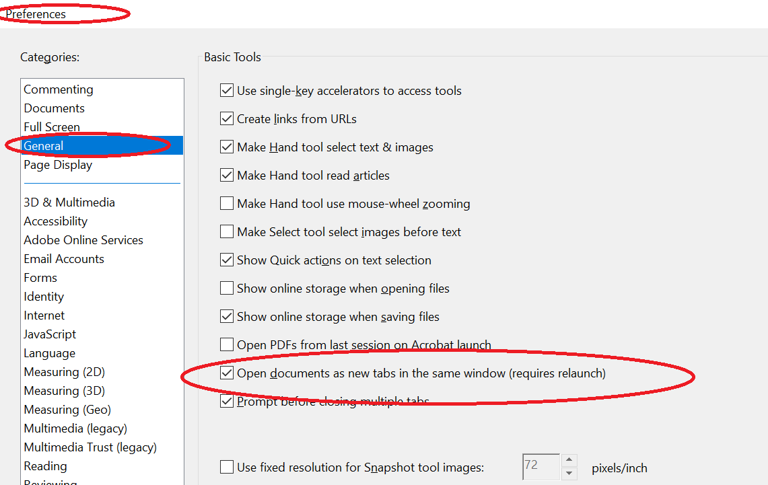
Task: Uncheck Make Hand tool read articles
Action: pos(227,175)
